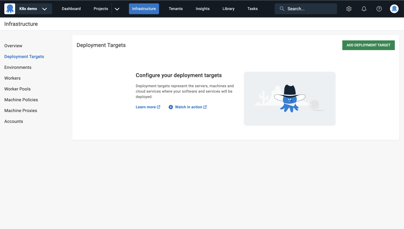Expand the Projects dropdown chevron

pos(117,9)
